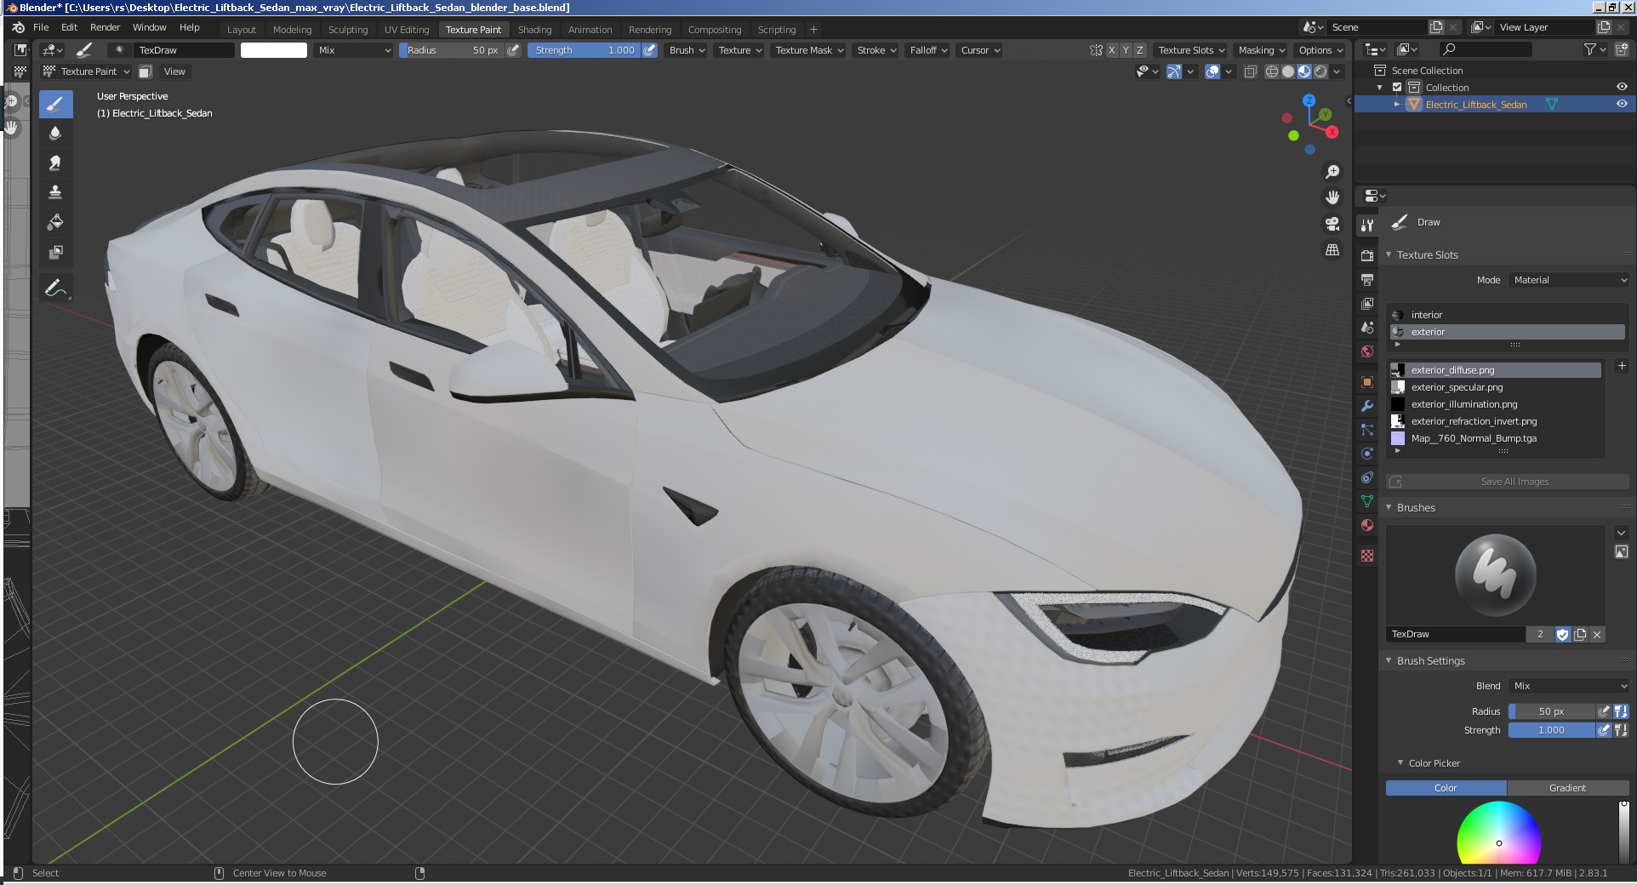
Task: Open the Render properties tab
Action: coord(1367,255)
